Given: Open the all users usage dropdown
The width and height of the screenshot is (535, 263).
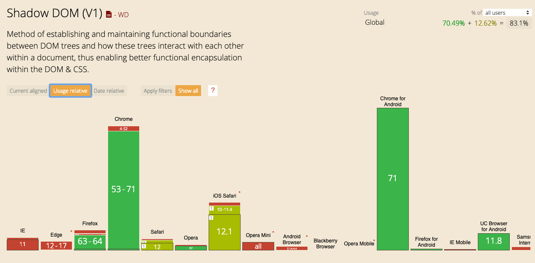Looking at the screenshot, I should pos(508,13).
